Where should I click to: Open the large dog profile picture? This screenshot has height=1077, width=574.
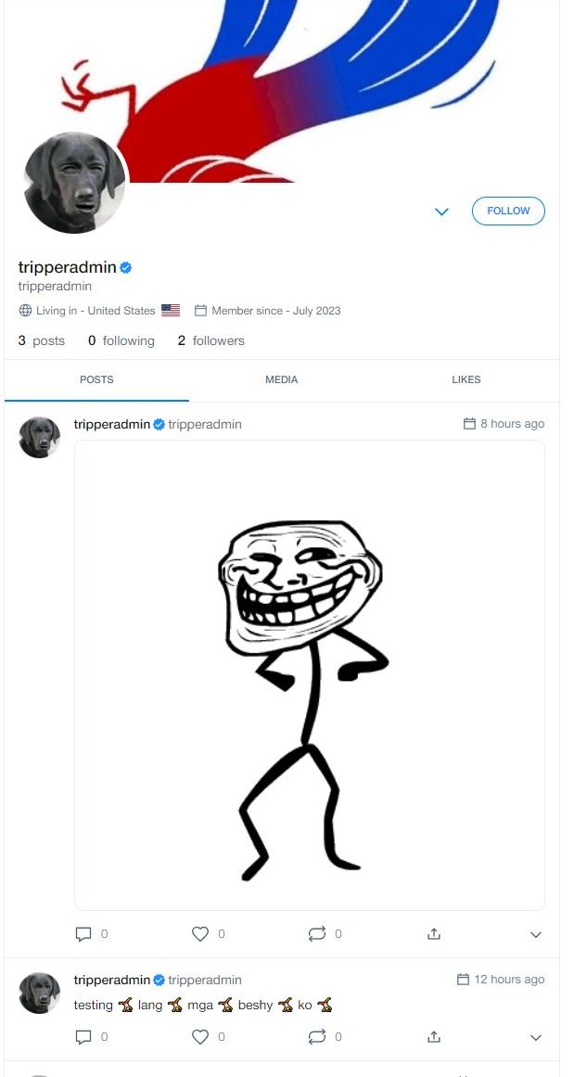pyautogui.click(x=74, y=183)
